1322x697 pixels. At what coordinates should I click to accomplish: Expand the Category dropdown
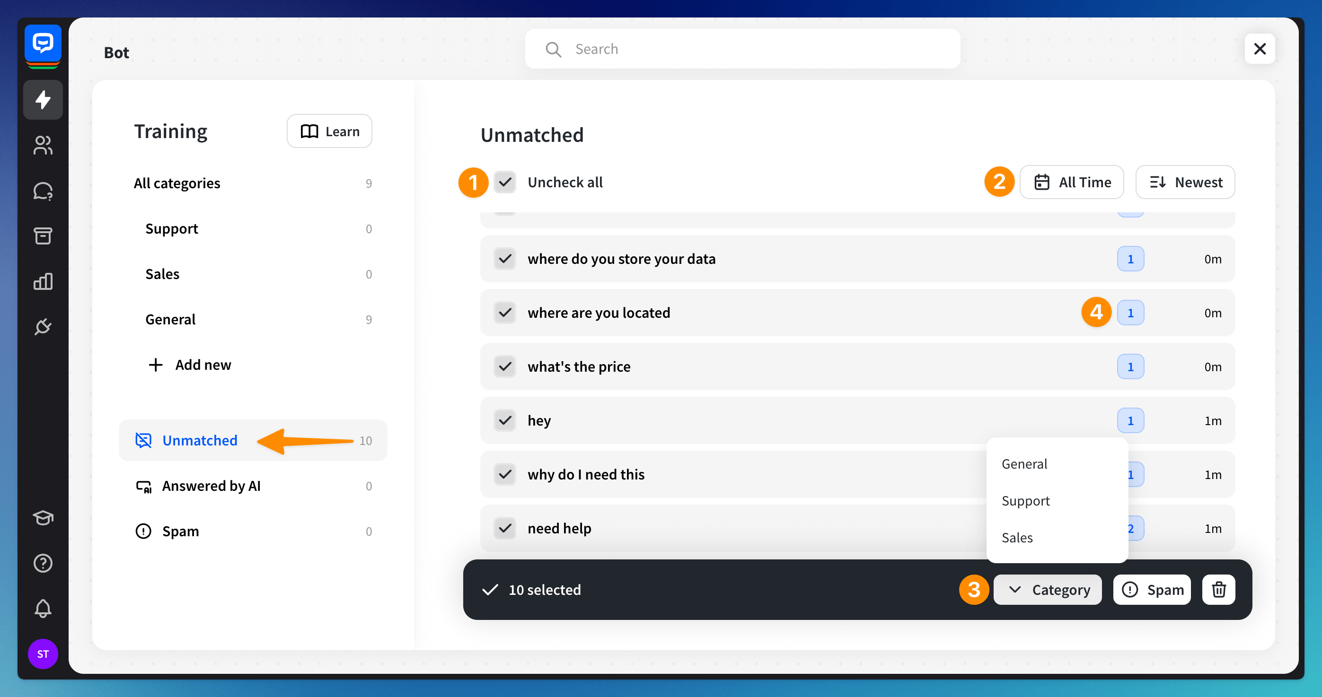(x=1047, y=589)
